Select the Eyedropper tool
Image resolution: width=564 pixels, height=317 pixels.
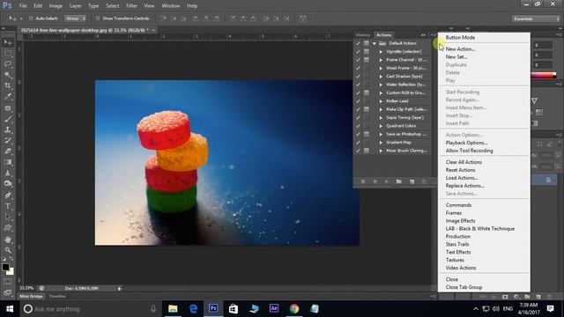click(8, 97)
